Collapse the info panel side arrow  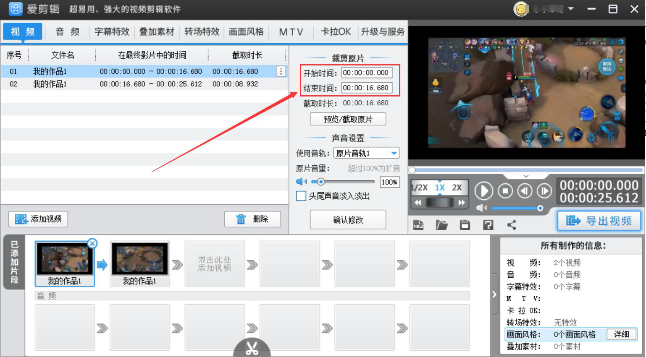(x=495, y=295)
